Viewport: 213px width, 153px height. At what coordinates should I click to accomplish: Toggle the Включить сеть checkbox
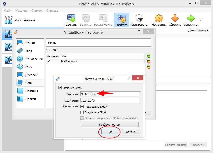60,88
